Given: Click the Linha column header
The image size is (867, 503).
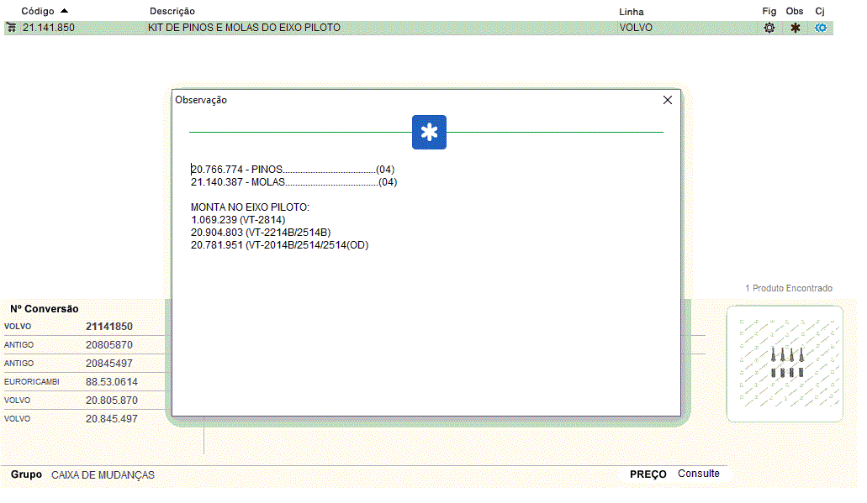Looking at the screenshot, I should [631, 12].
